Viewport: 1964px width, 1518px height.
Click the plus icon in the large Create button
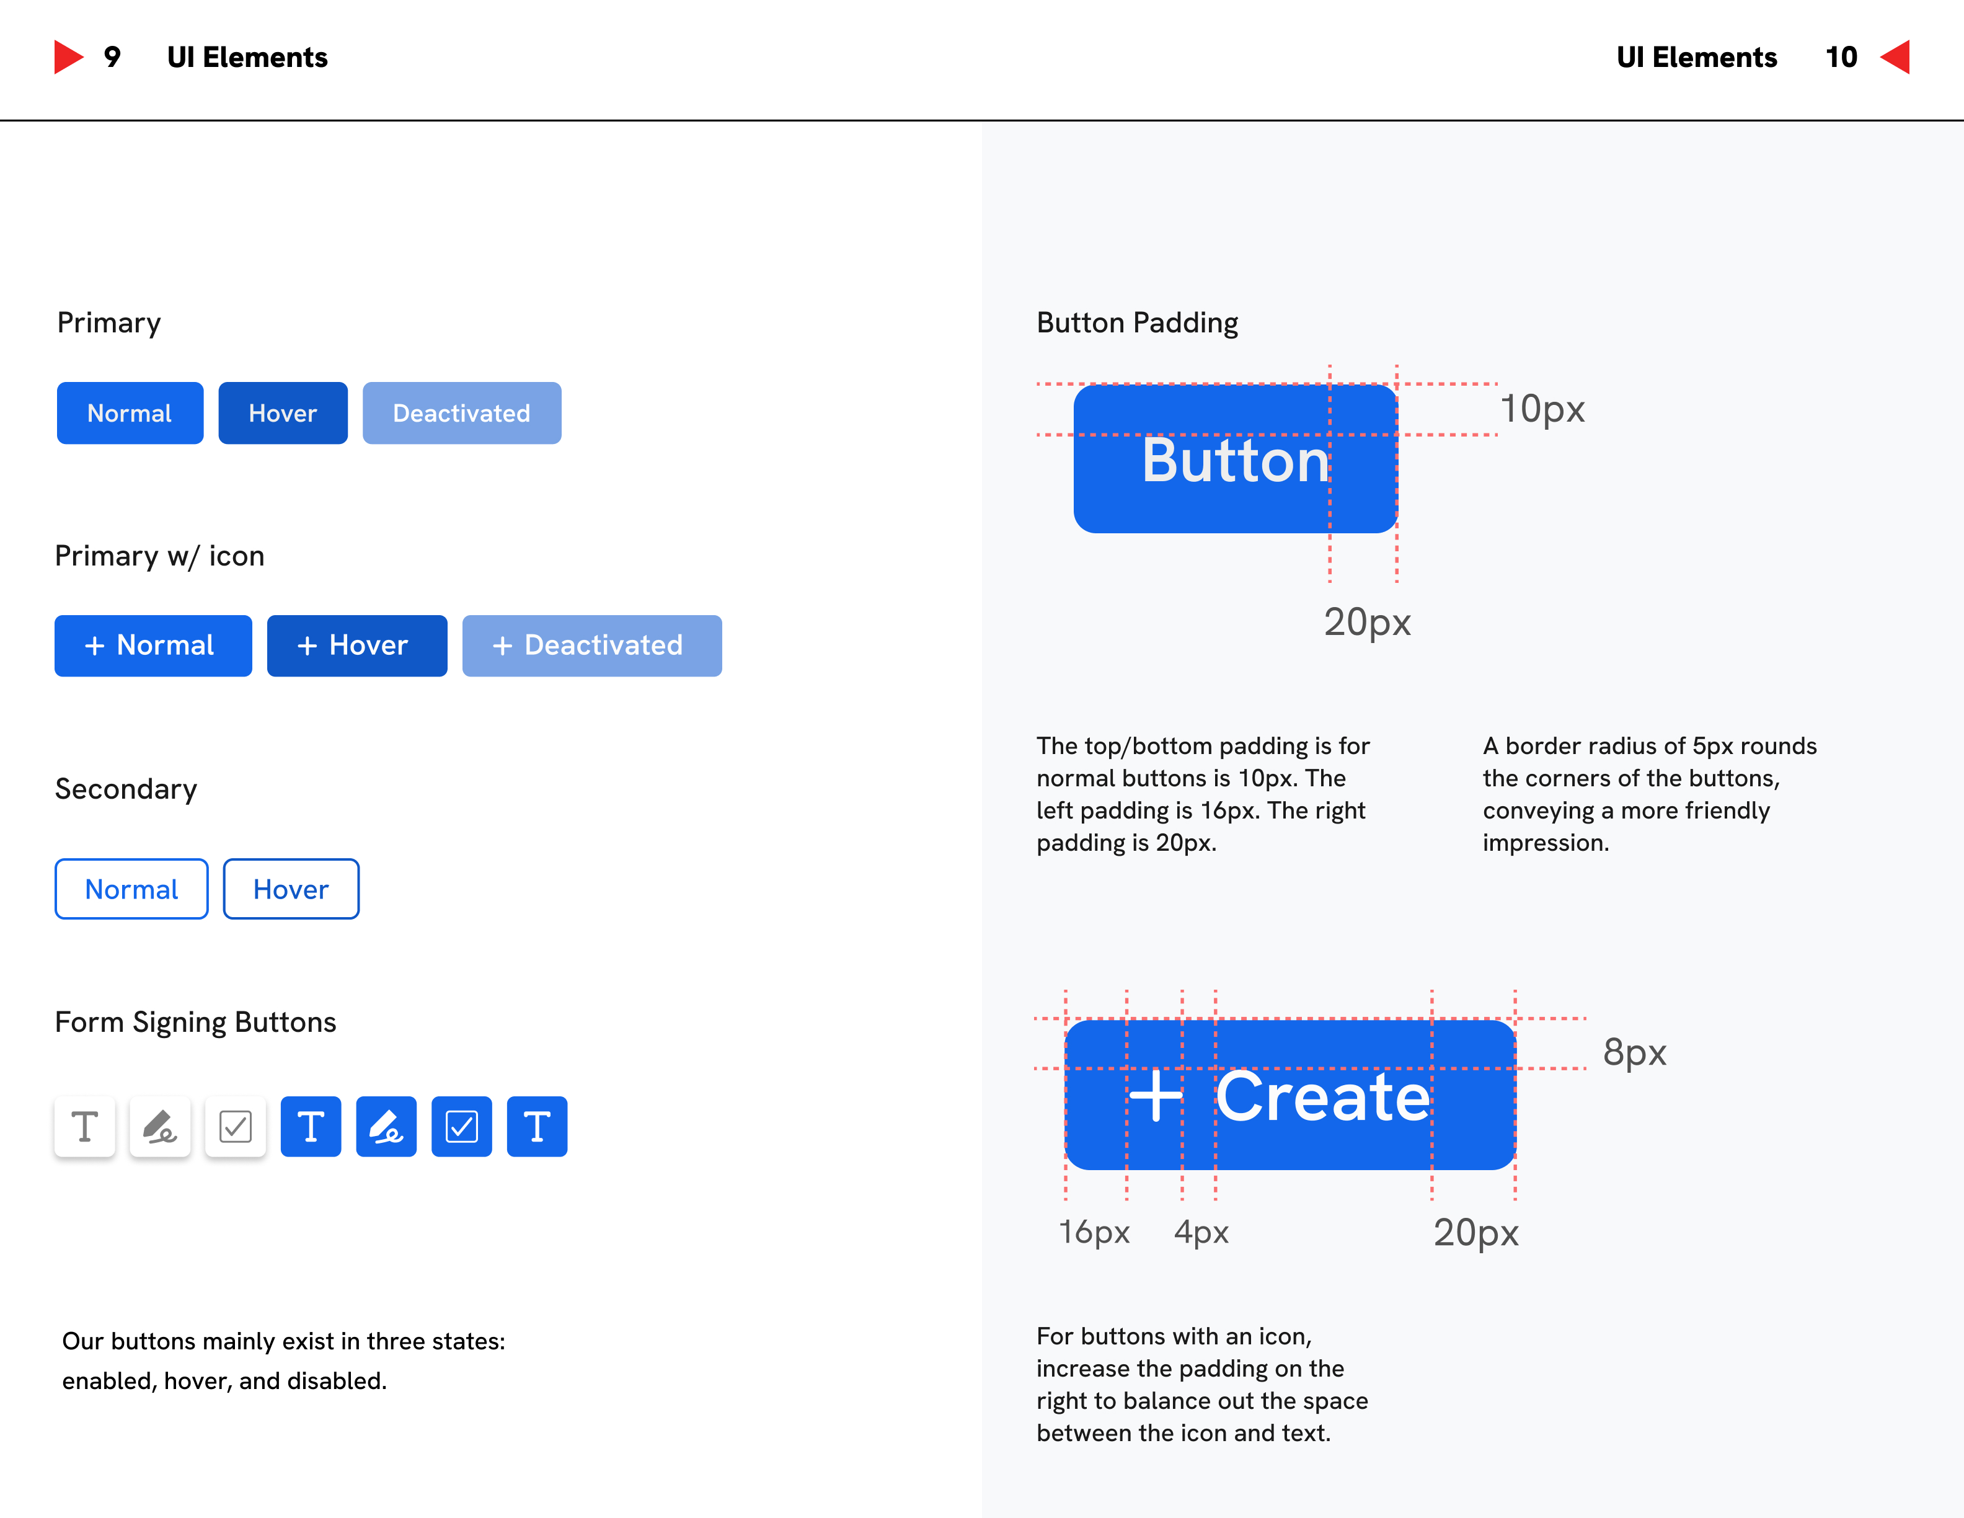1155,1095
